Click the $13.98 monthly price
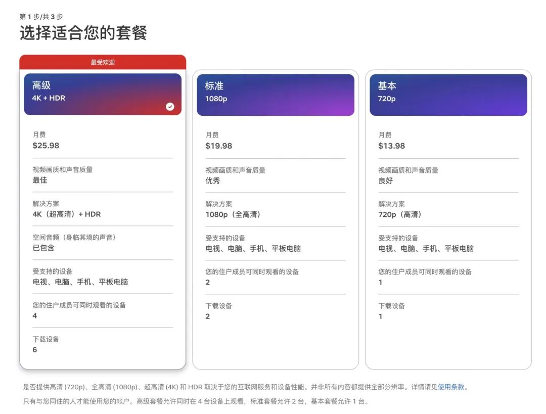The width and height of the screenshot is (546, 414). (x=392, y=146)
